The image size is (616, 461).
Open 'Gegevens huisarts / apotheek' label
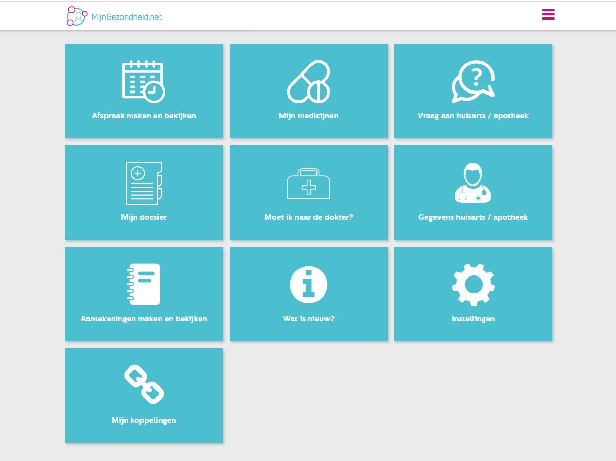click(473, 217)
